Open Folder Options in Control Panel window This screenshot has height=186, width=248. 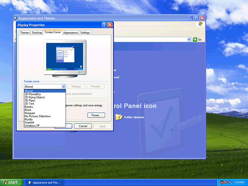point(134,117)
